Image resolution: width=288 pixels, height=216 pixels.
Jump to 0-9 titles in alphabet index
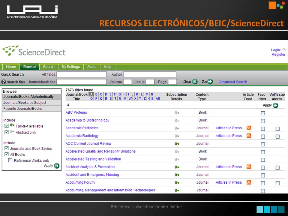click(151, 99)
